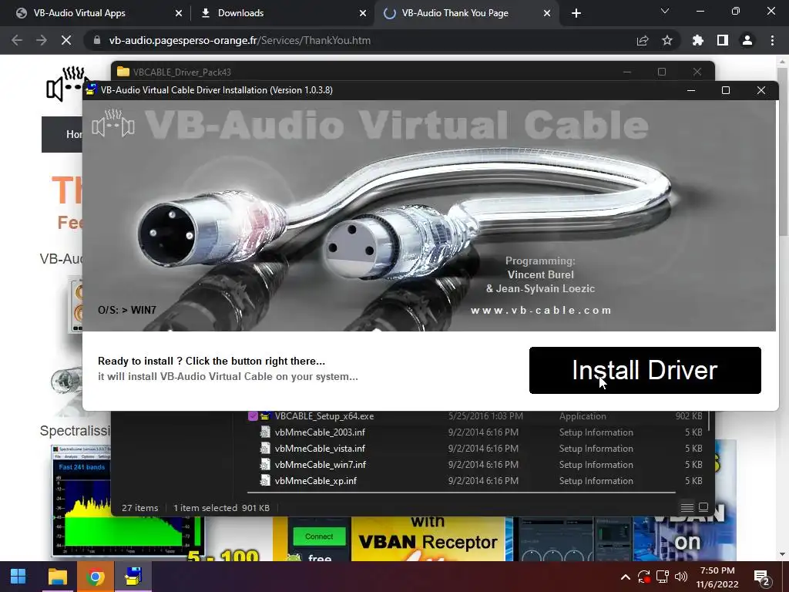Click the VB-Audio logo in installer banner

tap(113, 123)
